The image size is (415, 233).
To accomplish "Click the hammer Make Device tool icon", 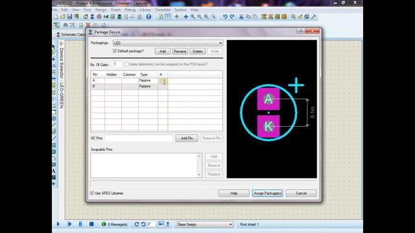I will [314, 17].
